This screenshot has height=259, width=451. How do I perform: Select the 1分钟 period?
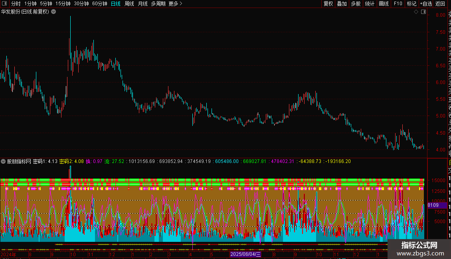point(30,4)
